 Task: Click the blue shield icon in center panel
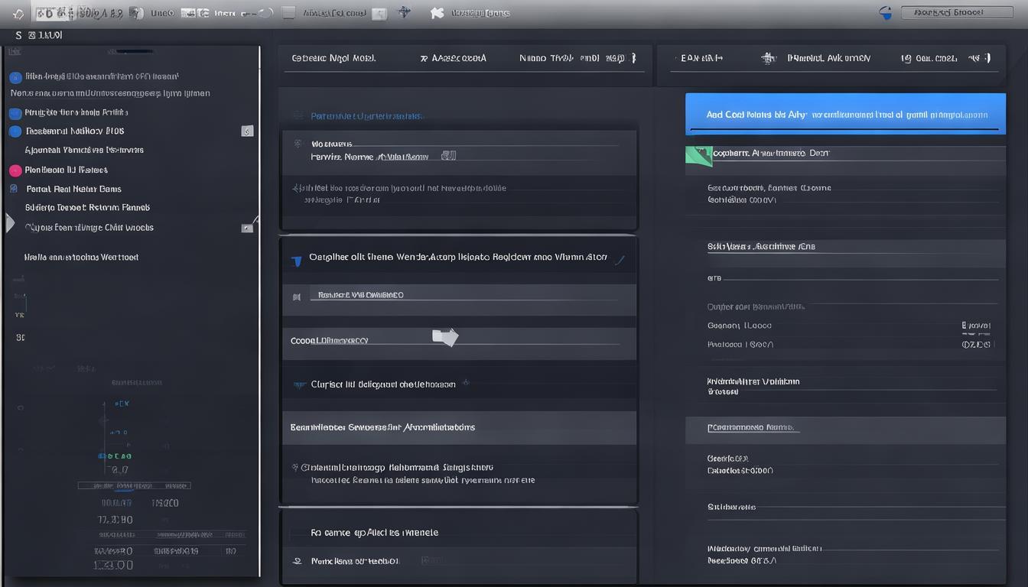click(x=297, y=261)
